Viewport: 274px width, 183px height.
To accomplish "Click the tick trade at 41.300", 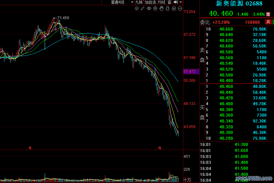I will (x=241, y=144).
